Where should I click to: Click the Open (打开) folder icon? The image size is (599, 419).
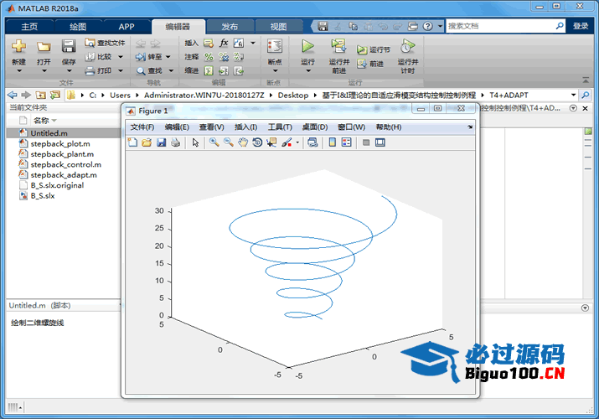[x=44, y=47]
